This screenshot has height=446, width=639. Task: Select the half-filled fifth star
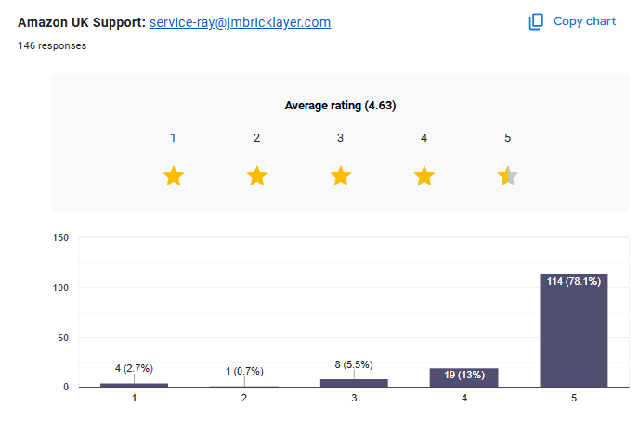[508, 176]
